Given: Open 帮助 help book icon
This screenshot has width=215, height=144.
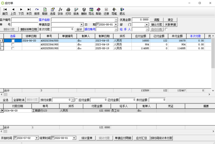Looking at the screenshot, I should (x=98, y=11).
